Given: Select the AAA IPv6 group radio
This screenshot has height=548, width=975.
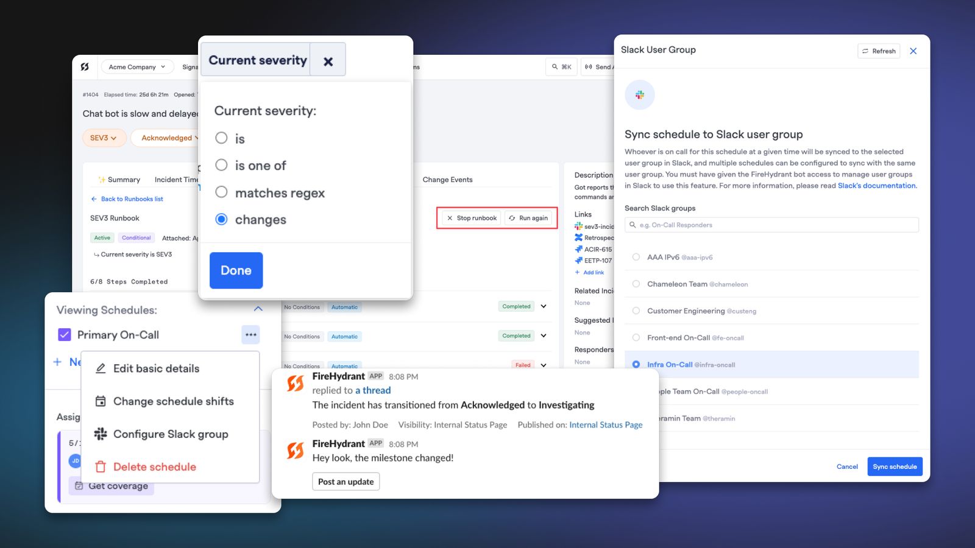Looking at the screenshot, I should click(x=636, y=257).
